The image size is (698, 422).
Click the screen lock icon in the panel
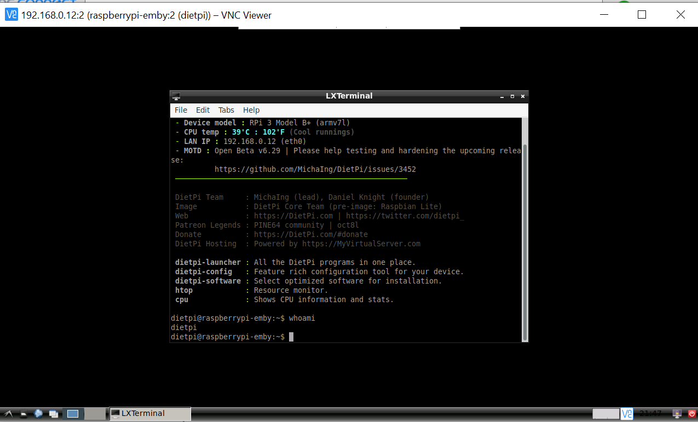point(677,414)
